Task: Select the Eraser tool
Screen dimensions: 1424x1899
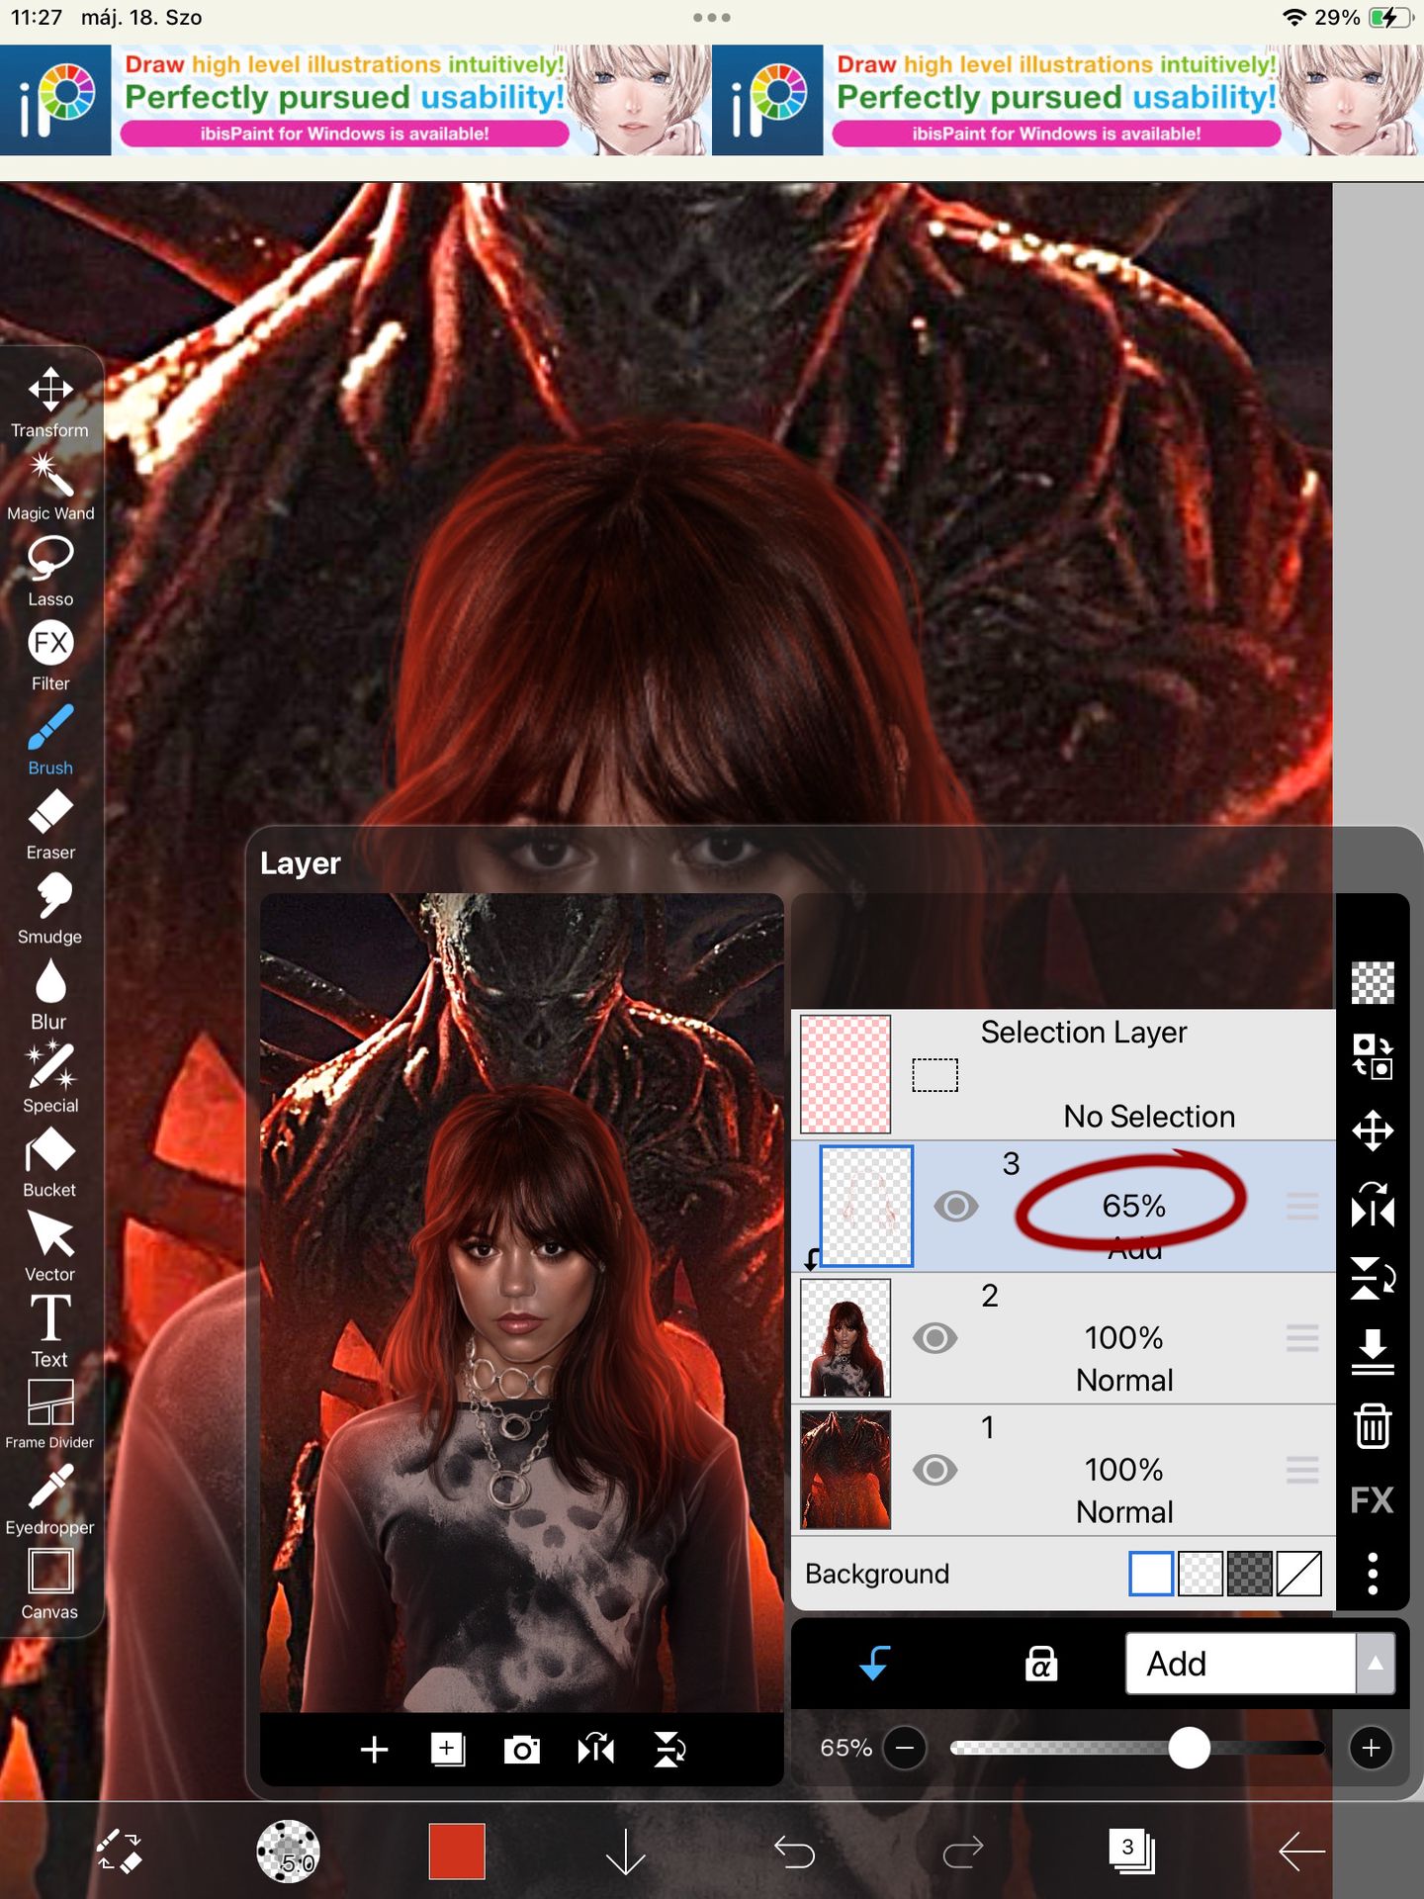Action: (x=50, y=824)
